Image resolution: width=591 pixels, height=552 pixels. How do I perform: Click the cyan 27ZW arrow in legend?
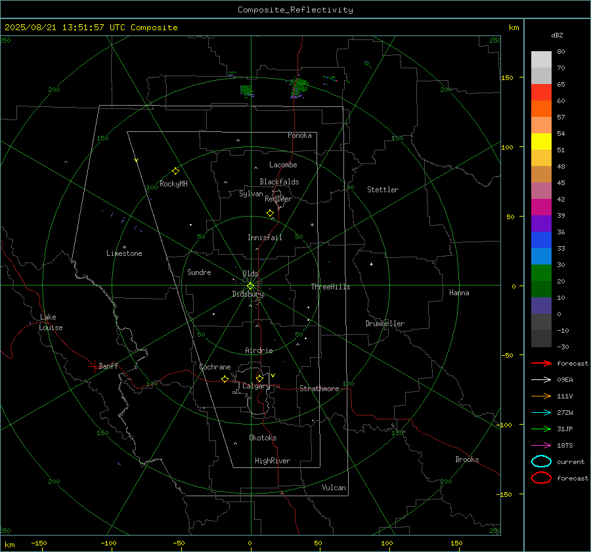(x=541, y=413)
